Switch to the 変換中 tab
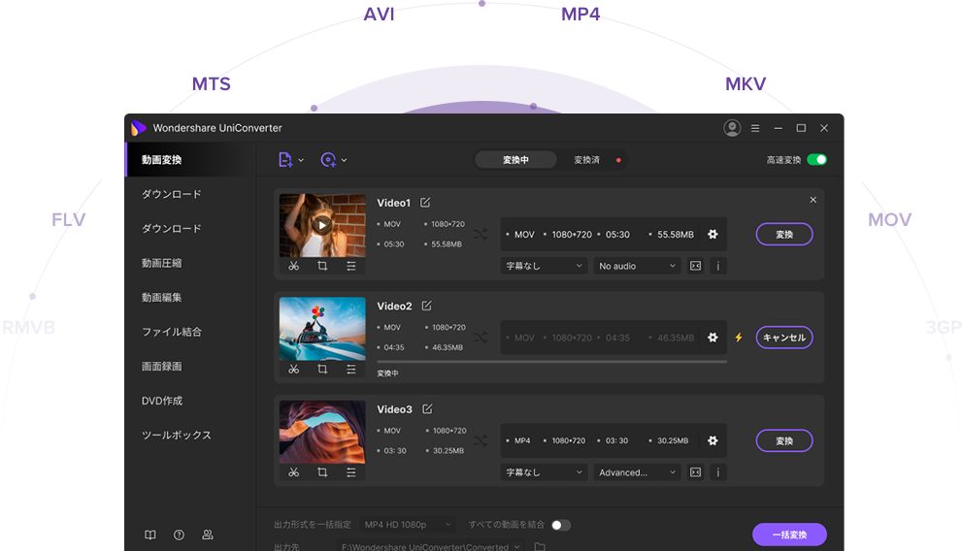Image resolution: width=962 pixels, height=551 pixels. click(x=515, y=160)
